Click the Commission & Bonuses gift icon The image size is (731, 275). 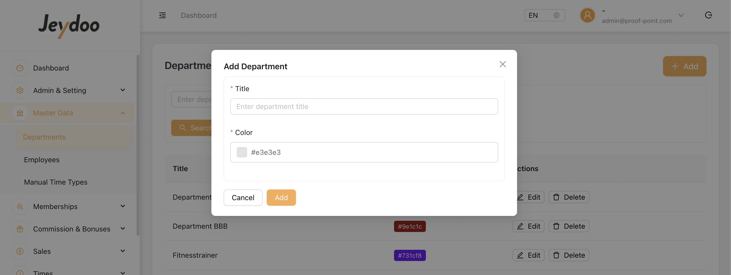coord(20,229)
